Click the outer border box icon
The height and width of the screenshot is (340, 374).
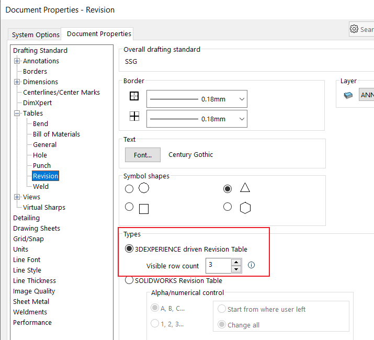[x=134, y=97]
